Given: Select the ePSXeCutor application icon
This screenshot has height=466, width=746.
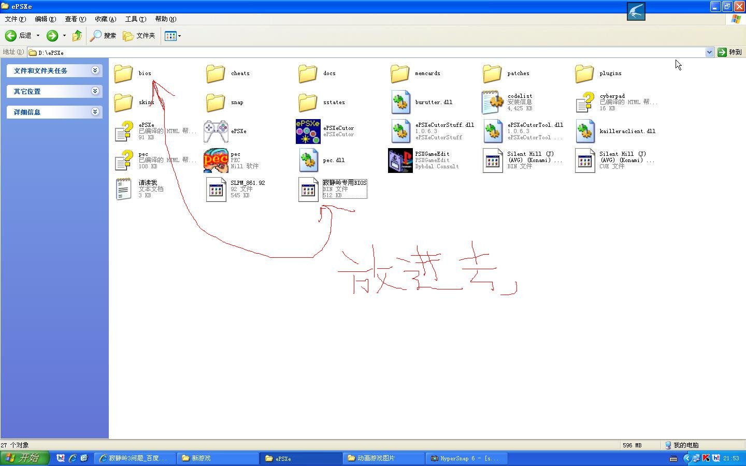Looking at the screenshot, I should tap(308, 132).
